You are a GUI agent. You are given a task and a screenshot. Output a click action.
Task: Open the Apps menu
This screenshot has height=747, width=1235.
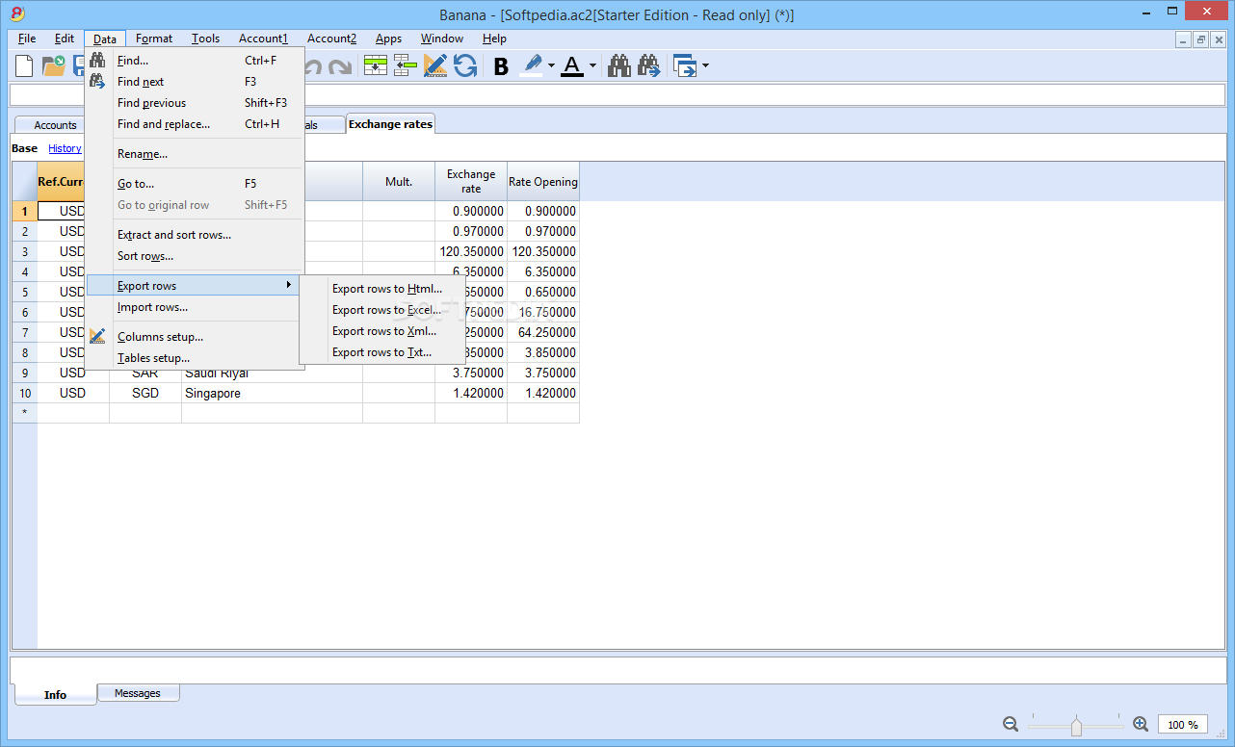pyautogui.click(x=388, y=39)
